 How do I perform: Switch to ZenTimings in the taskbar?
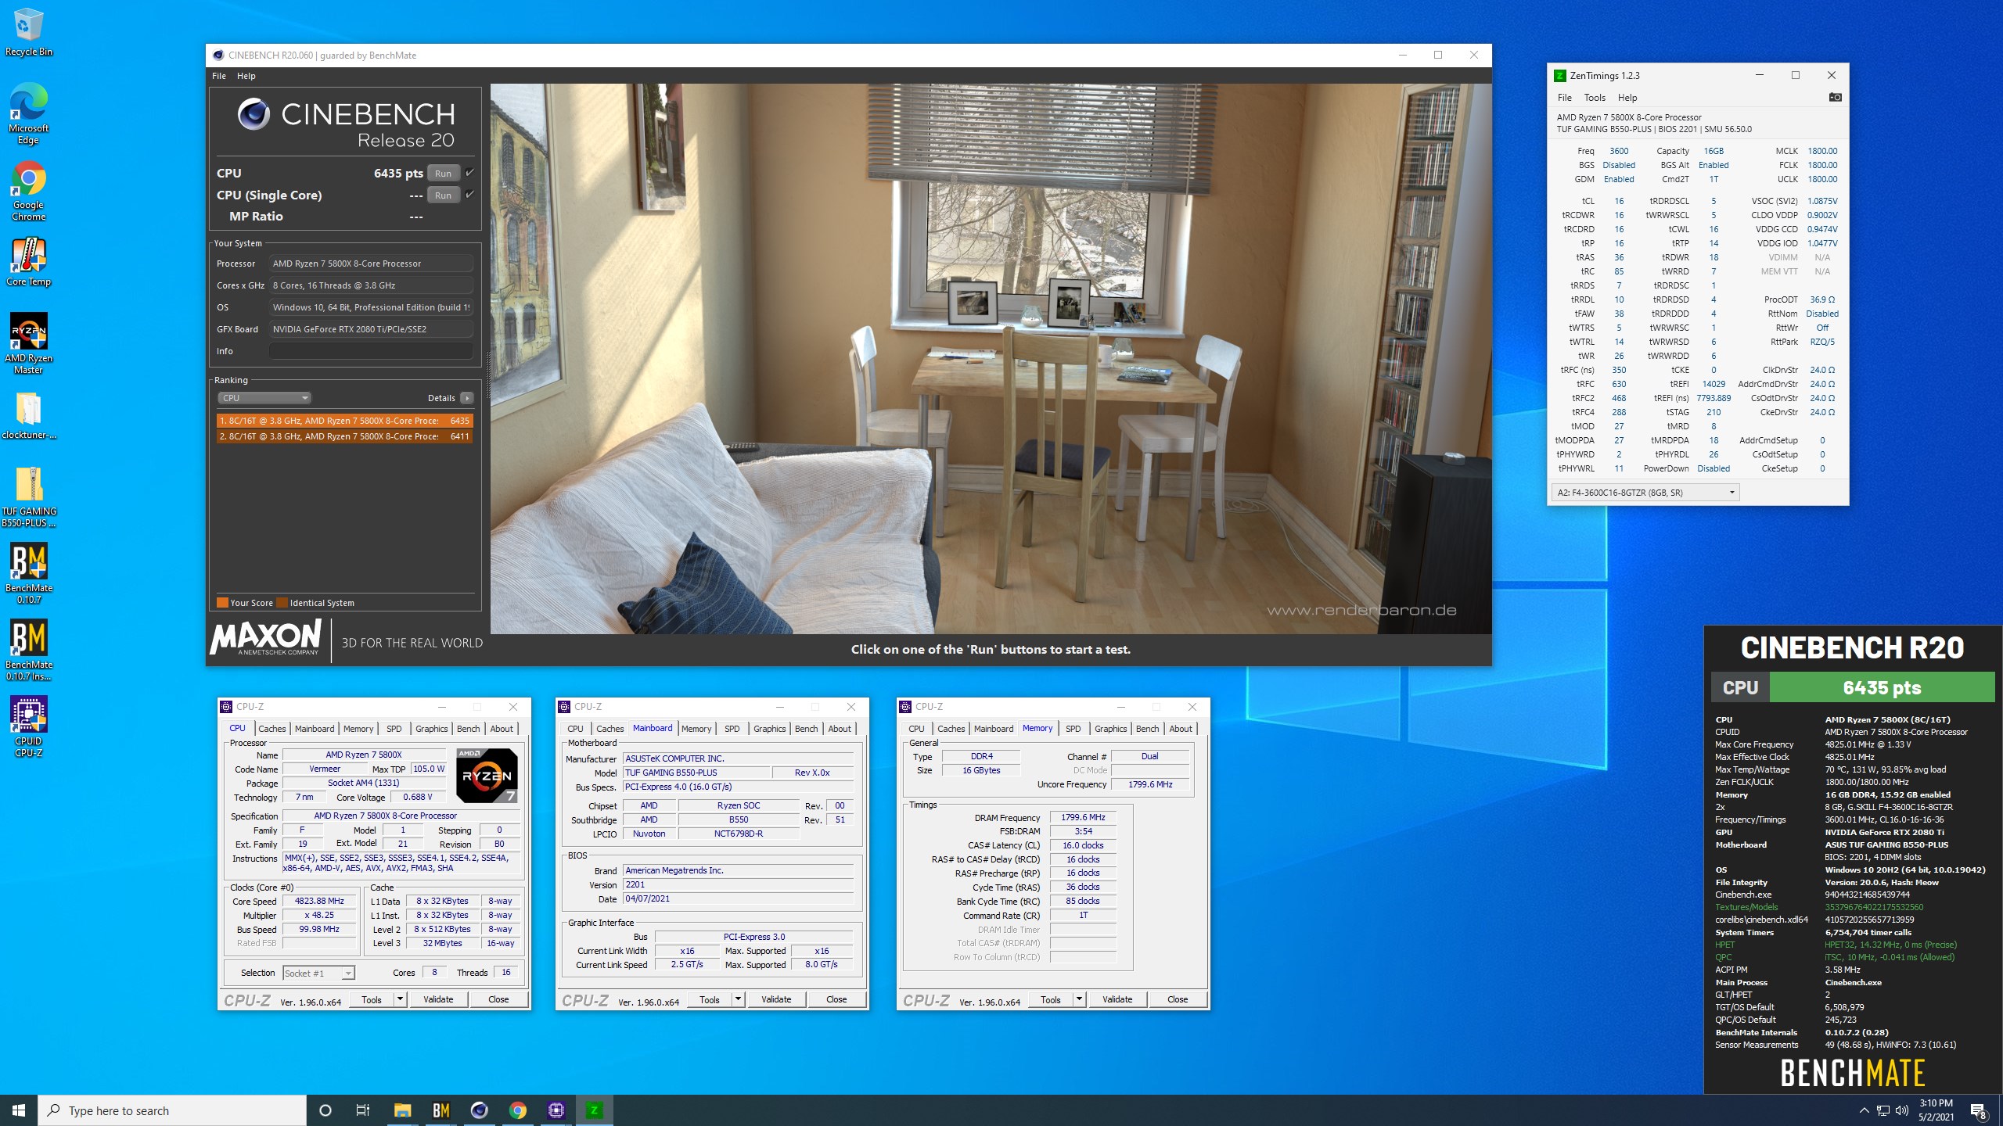click(x=594, y=1110)
